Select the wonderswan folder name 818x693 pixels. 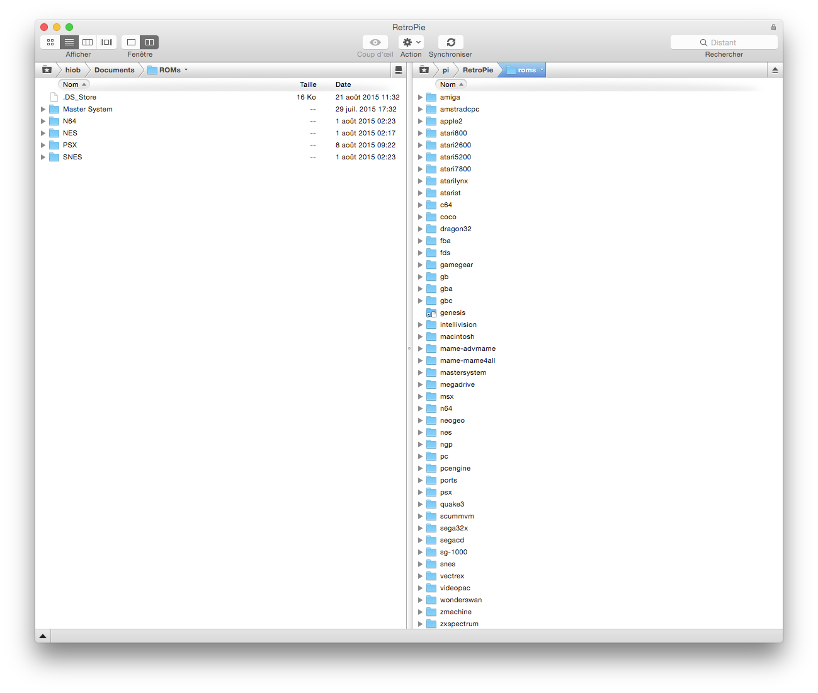pos(461,600)
